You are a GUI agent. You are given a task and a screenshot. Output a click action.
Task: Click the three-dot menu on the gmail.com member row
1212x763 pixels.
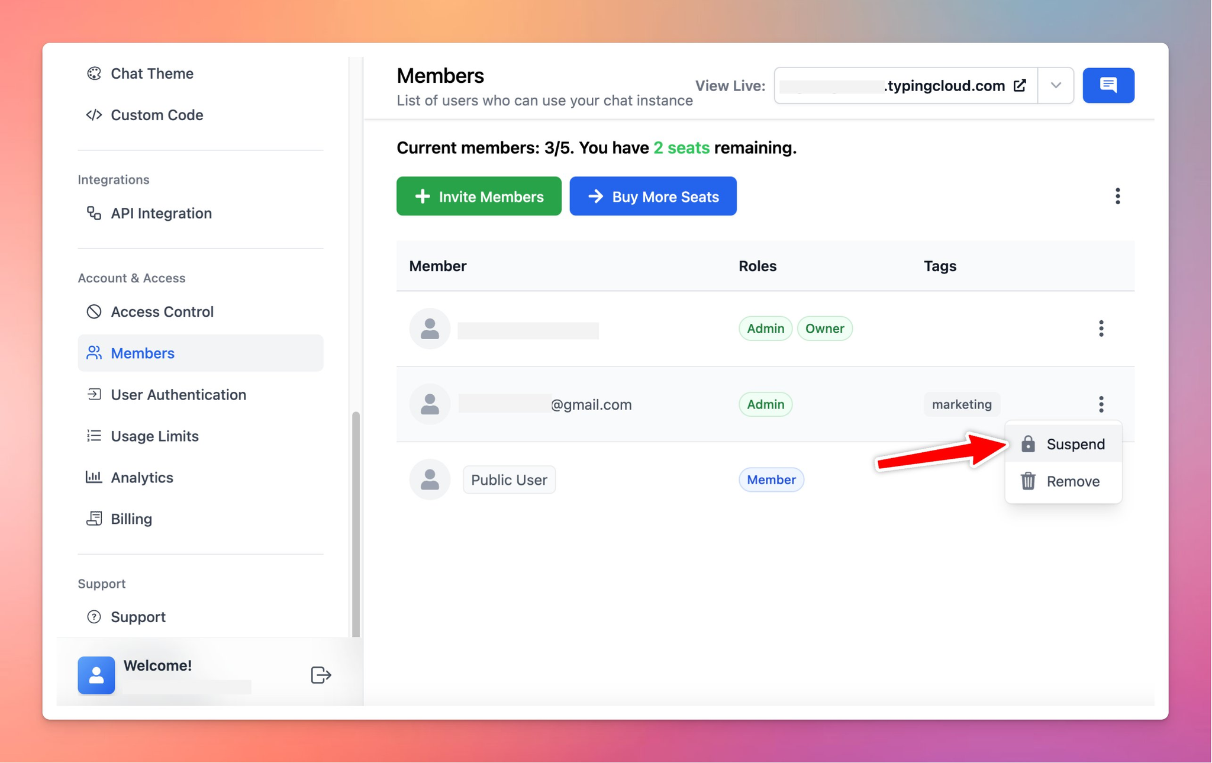1101,404
